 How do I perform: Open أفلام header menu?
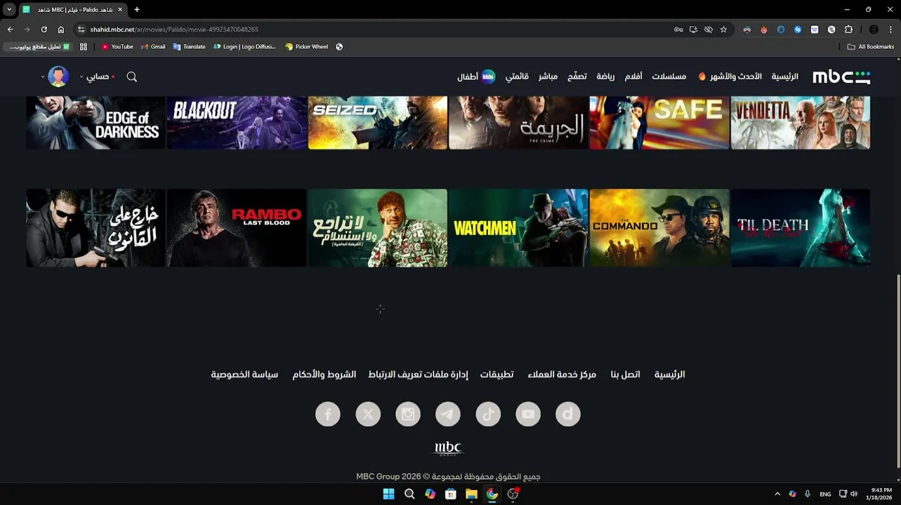pos(633,76)
